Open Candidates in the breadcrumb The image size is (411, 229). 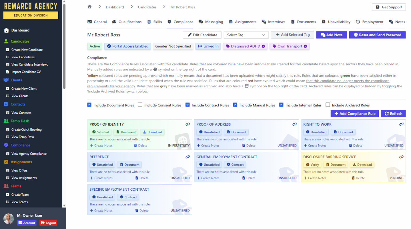point(147,7)
